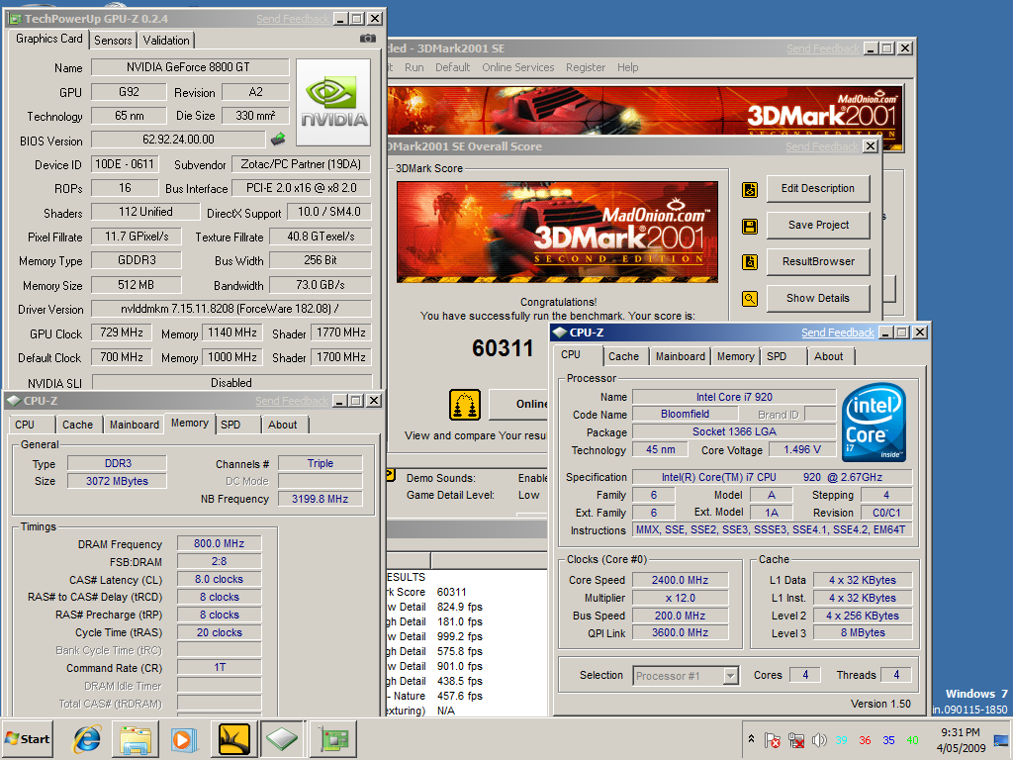Click the Start button
Image resolution: width=1013 pixels, height=760 pixels.
point(28,738)
